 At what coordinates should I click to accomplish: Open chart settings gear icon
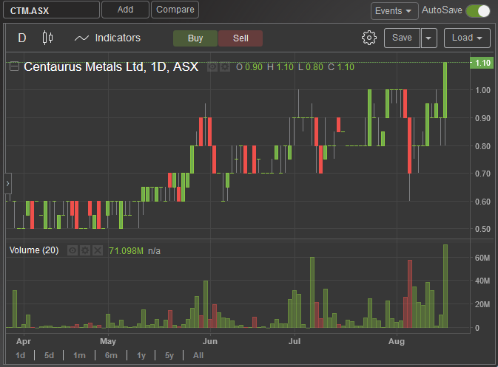tap(369, 38)
